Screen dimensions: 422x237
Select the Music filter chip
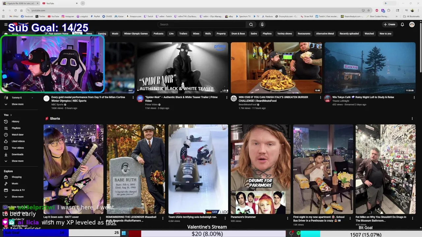(115, 34)
